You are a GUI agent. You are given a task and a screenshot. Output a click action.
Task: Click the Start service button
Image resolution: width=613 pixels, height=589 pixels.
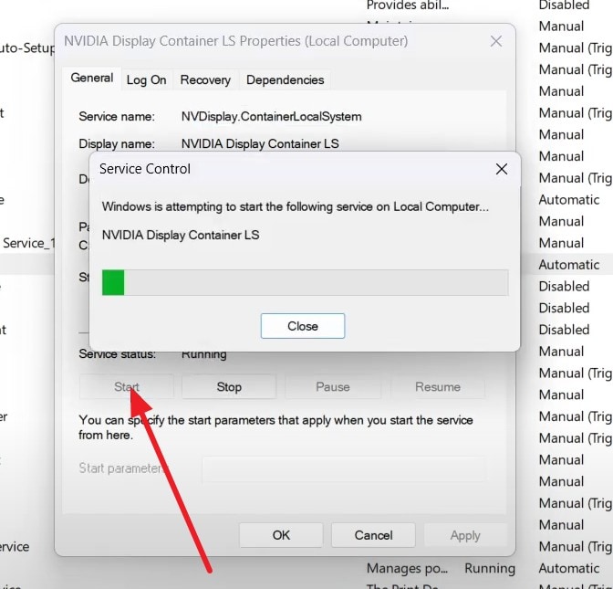126,386
